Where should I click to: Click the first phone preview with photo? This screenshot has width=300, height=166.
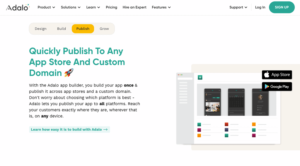213,102
